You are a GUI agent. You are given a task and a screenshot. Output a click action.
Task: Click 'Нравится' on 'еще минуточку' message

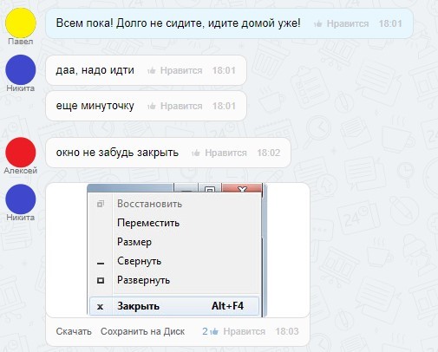click(x=181, y=106)
